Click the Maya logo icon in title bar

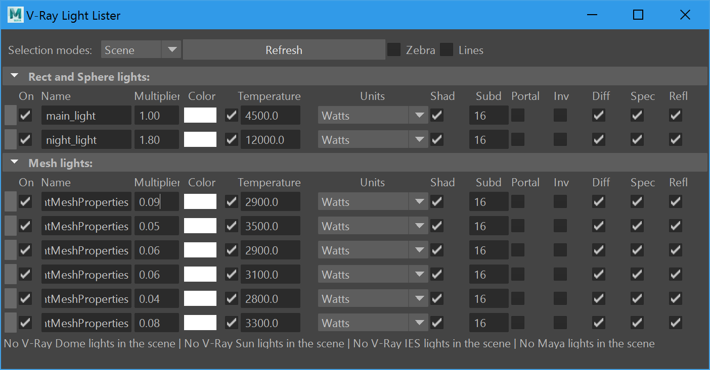tap(15, 15)
